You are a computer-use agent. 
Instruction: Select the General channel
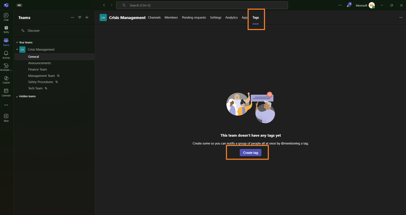(54, 57)
